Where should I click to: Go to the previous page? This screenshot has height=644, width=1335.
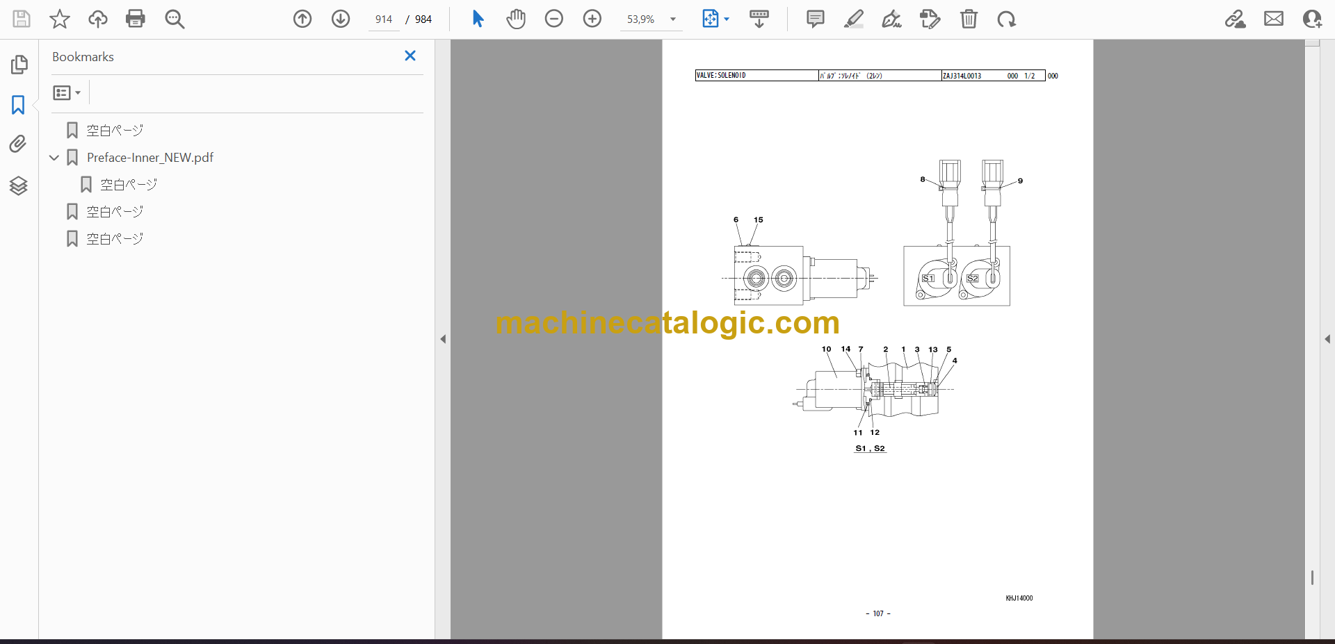point(302,19)
